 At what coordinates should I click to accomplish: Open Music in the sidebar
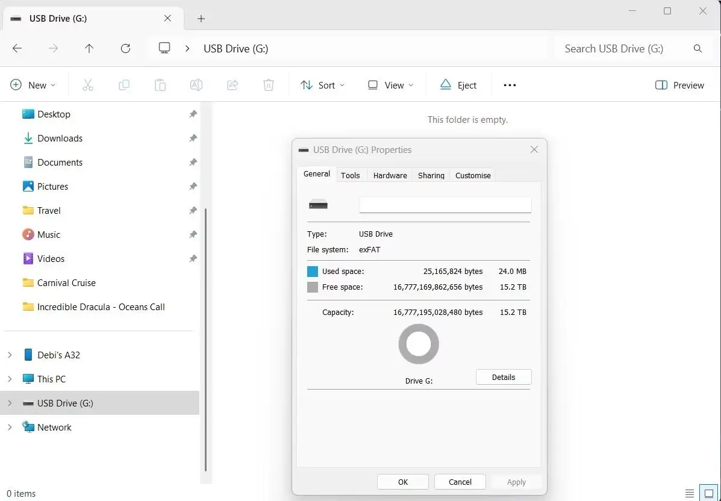[x=41, y=234]
